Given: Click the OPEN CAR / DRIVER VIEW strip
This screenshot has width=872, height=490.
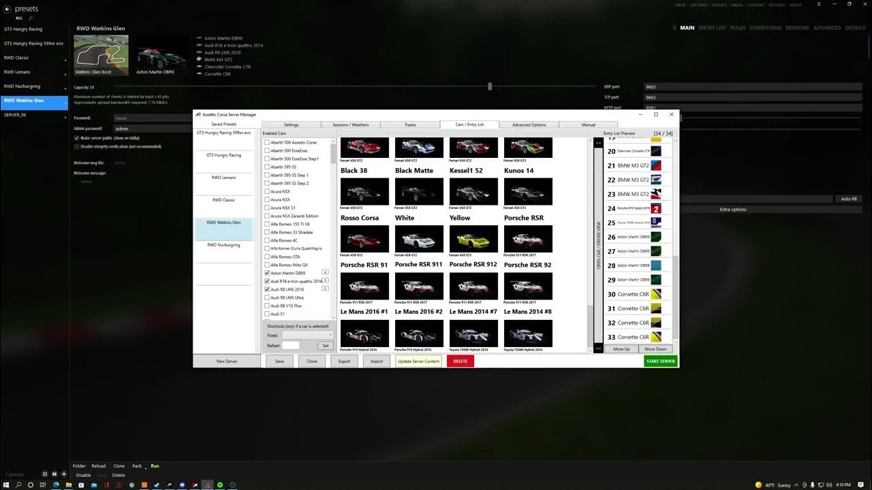Looking at the screenshot, I should [x=598, y=245].
